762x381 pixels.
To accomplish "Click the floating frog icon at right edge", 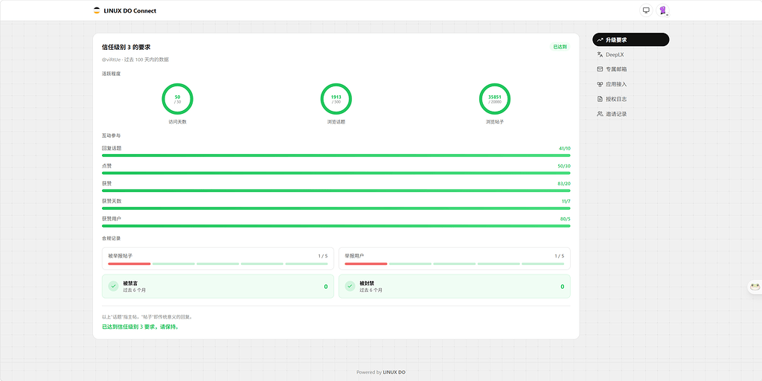I will coord(755,286).
